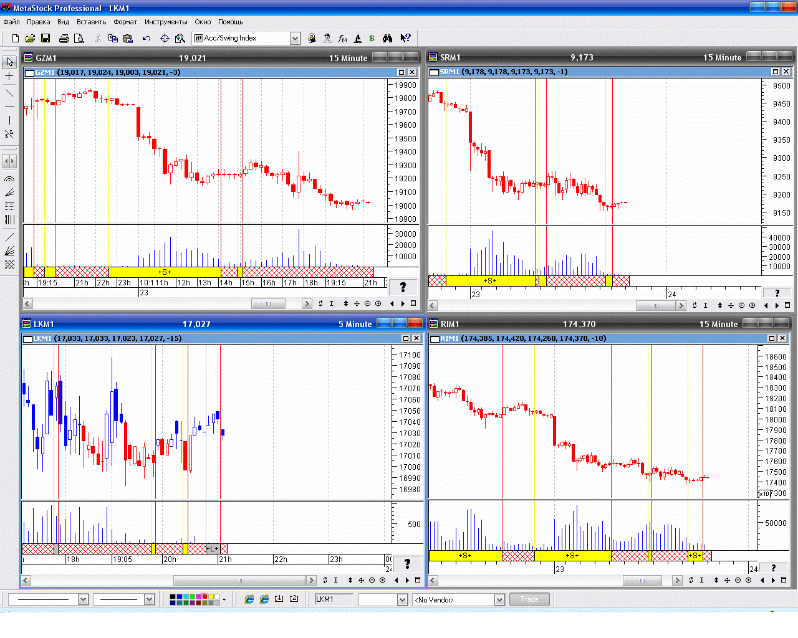Screen dimensions: 798x638
Task: Open the Инструменты menu
Action: 166,22
